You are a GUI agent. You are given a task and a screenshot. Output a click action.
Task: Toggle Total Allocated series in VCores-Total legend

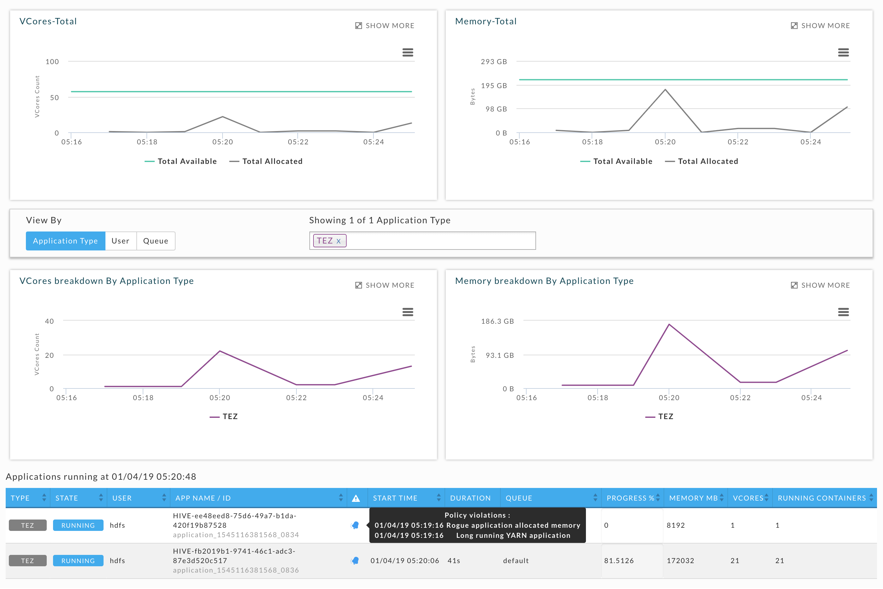[266, 161]
